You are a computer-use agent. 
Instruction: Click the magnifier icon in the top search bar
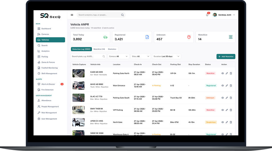[x=122, y=15]
